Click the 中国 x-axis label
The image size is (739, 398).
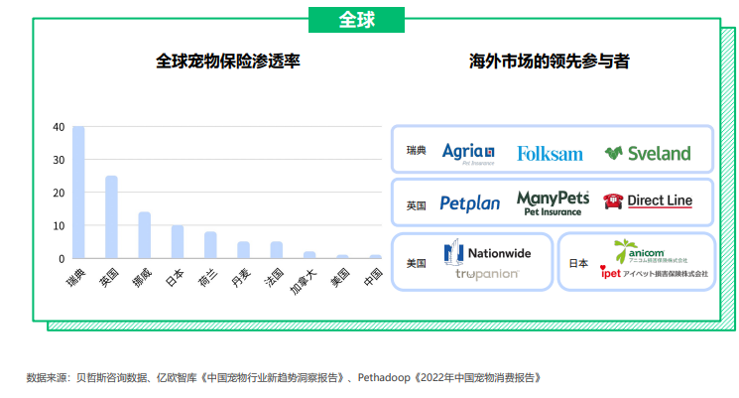373,277
